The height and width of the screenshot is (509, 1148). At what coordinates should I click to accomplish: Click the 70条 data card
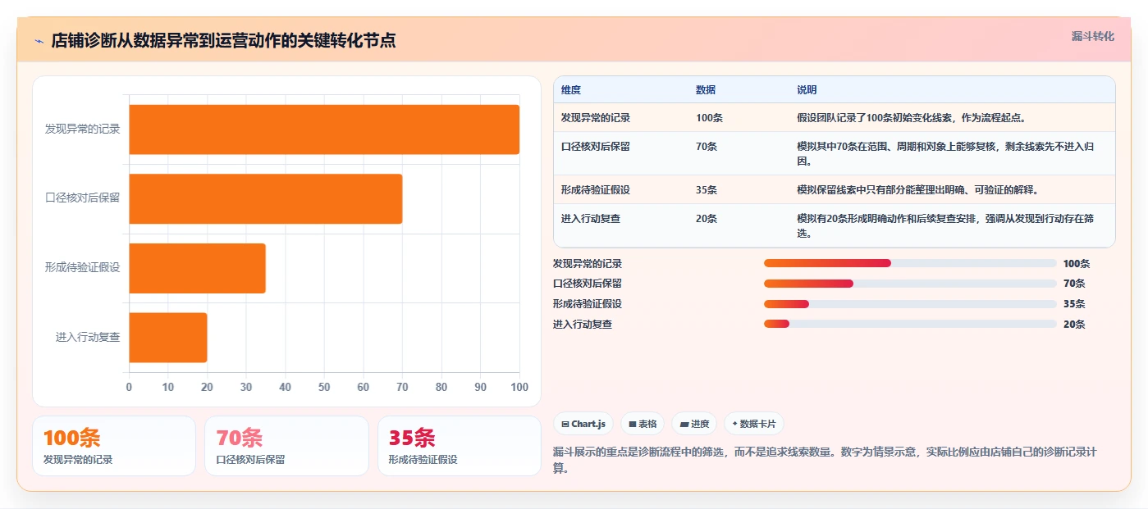[x=286, y=446]
